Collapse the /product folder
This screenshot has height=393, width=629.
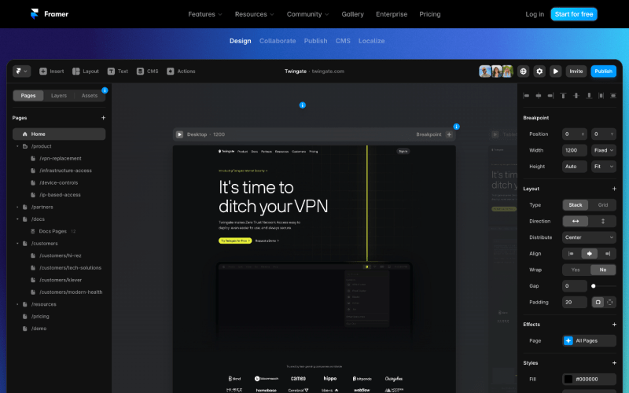tap(17, 146)
